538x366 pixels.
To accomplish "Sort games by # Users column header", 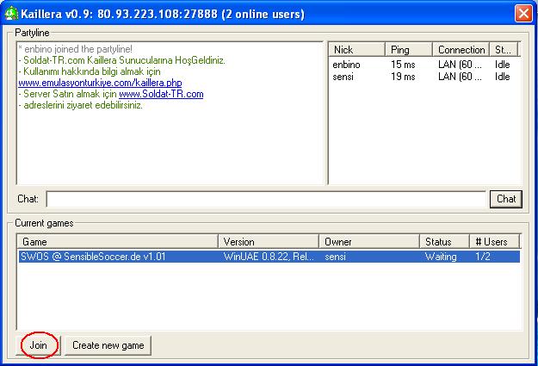I will [494, 242].
